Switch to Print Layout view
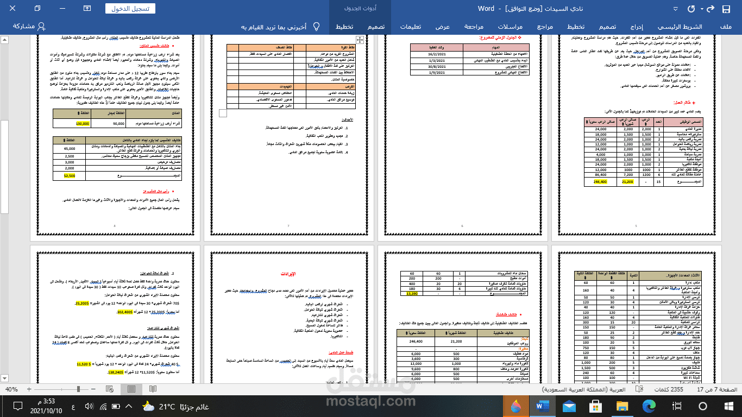This screenshot has height=417, width=742. 131,389
